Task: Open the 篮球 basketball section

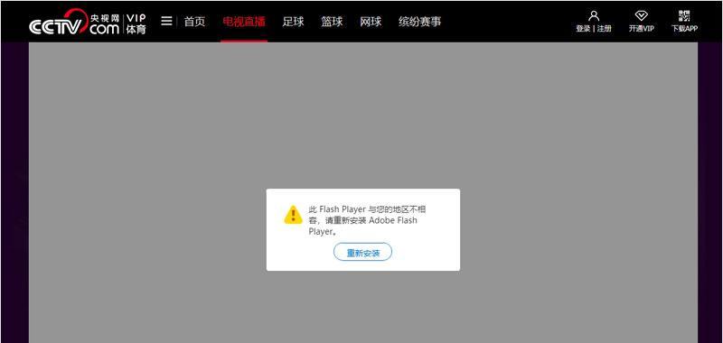Action: click(x=332, y=22)
